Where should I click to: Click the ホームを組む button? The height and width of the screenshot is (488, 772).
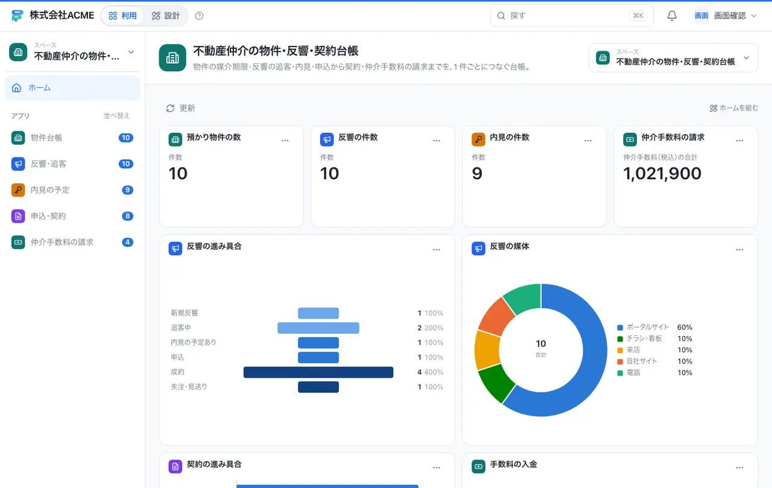[x=734, y=109]
